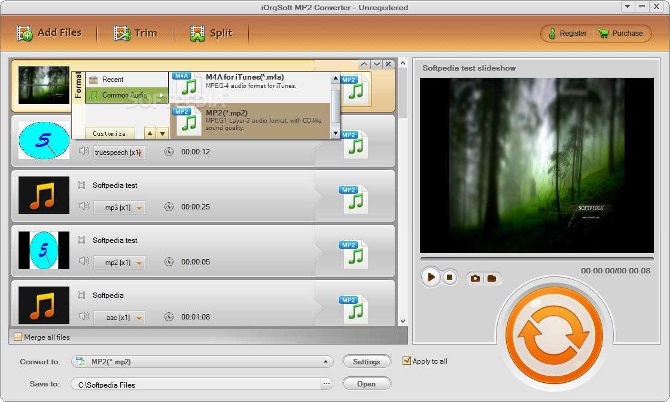Click down arrow beside Customize
Screen dimensions: 670x402
163,133
